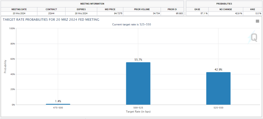The width and height of the screenshot is (263, 119).
Task: Click the CONTRACT column header
Action: [x=51, y=9]
